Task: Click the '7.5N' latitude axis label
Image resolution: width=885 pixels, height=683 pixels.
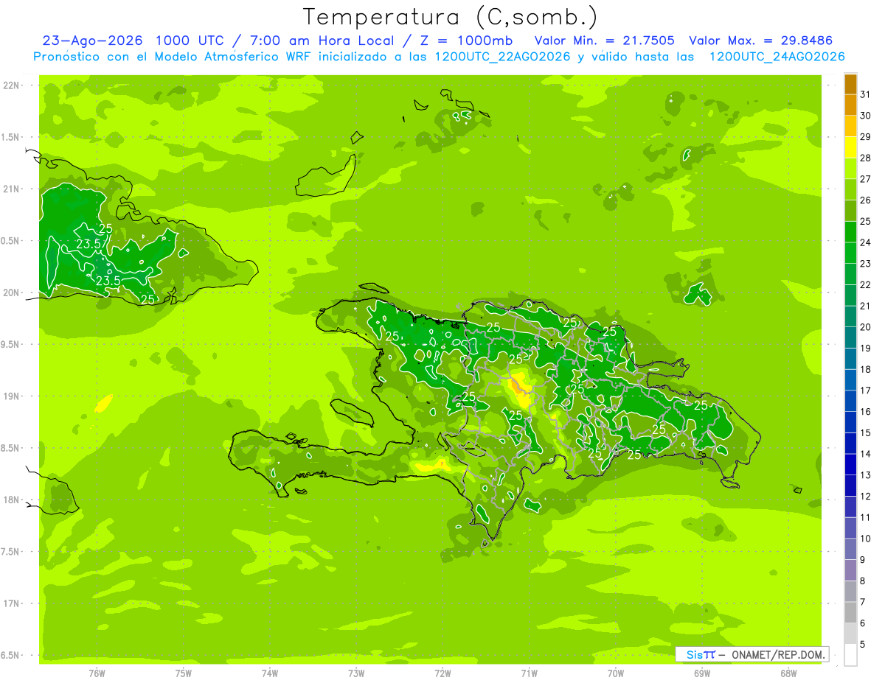Action: (11, 551)
